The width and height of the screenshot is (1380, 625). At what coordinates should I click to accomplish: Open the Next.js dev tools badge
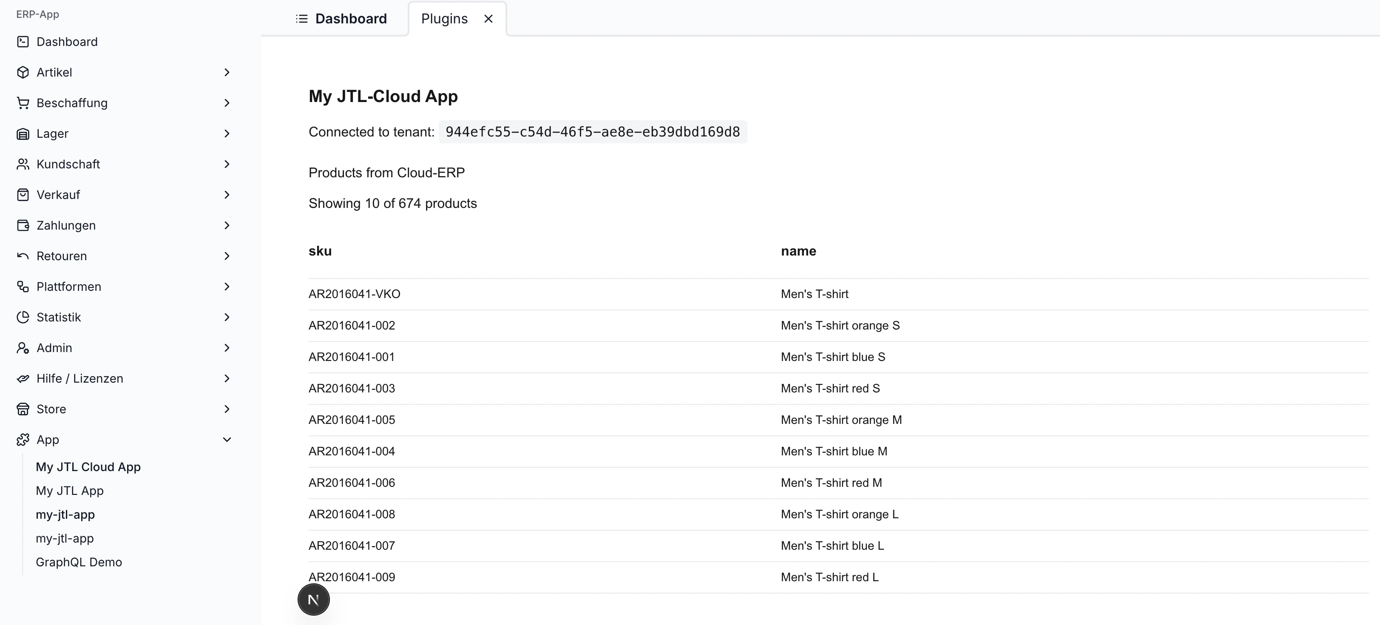313,600
